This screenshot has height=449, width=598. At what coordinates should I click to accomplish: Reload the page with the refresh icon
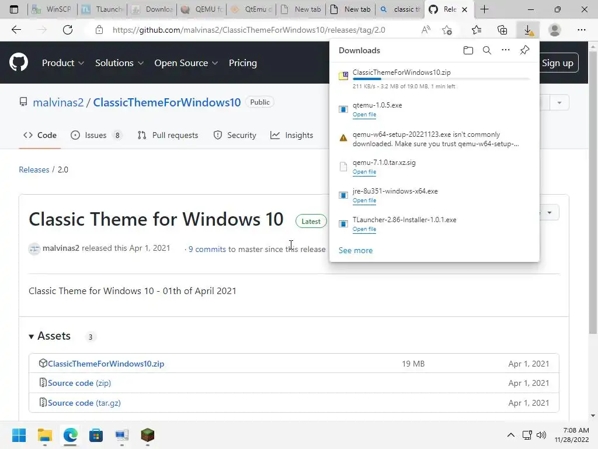click(x=68, y=30)
